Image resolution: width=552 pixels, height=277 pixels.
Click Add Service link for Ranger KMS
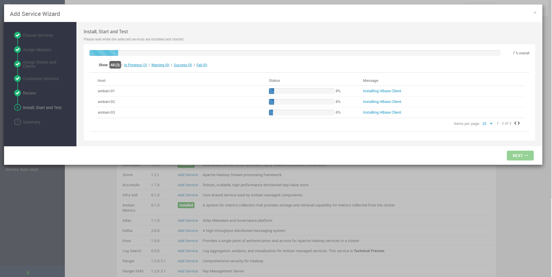click(x=188, y=271)
